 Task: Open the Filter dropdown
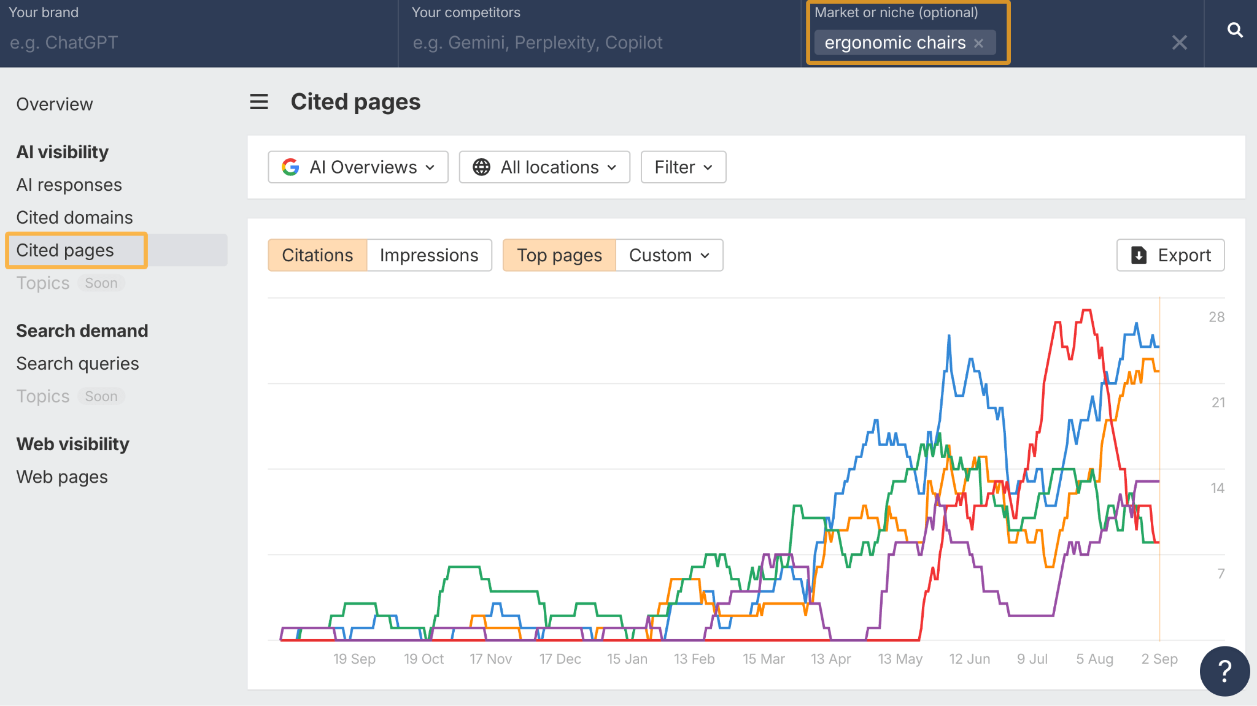[683, 167]
